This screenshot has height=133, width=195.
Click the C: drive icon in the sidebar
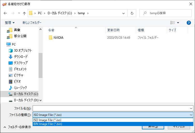pos(10,94)
